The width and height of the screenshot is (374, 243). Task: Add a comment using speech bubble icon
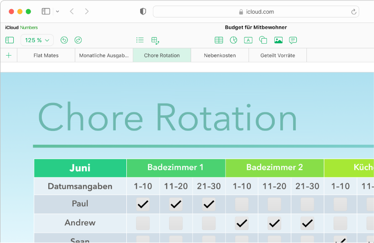point(293,40)
